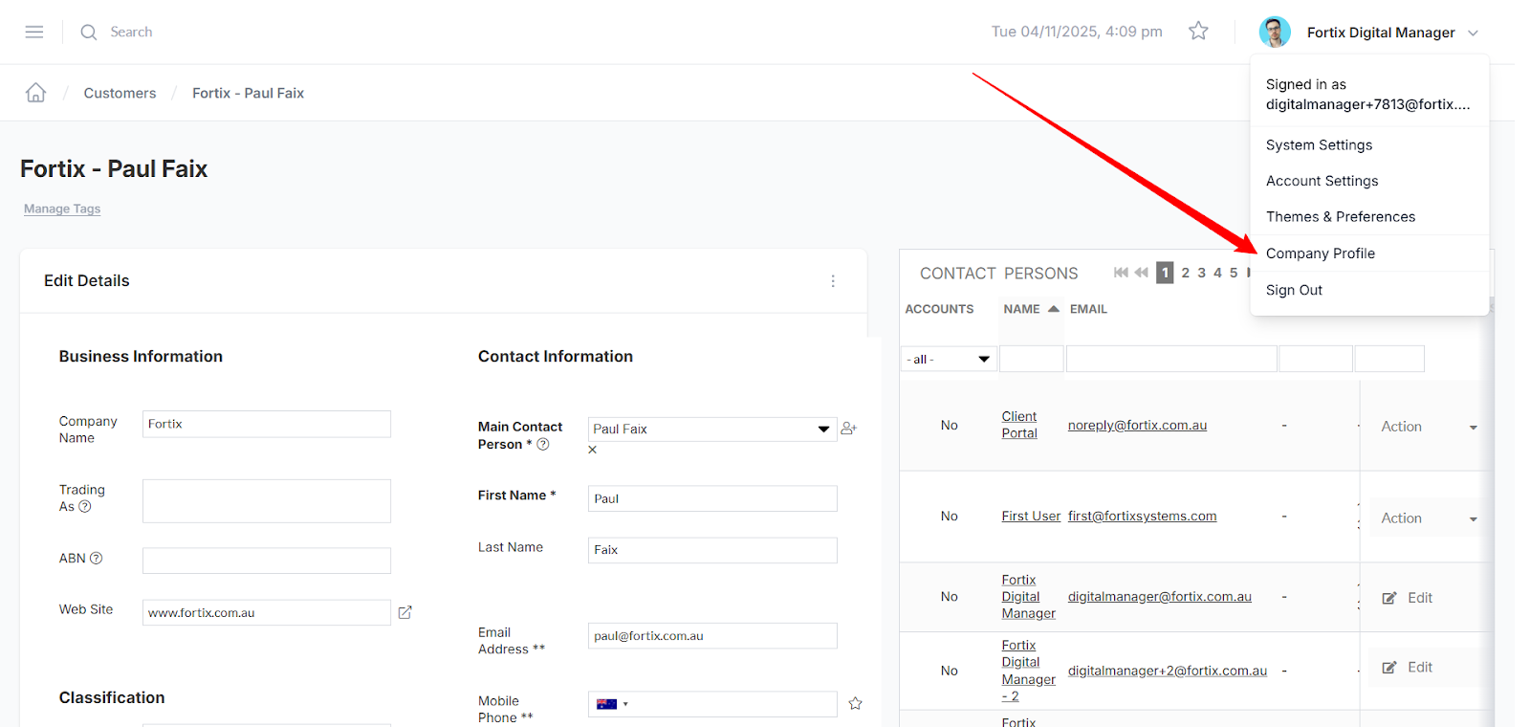Open Action dropdown for Client Portal row

pyautogui.click(x=1429, y=427)
